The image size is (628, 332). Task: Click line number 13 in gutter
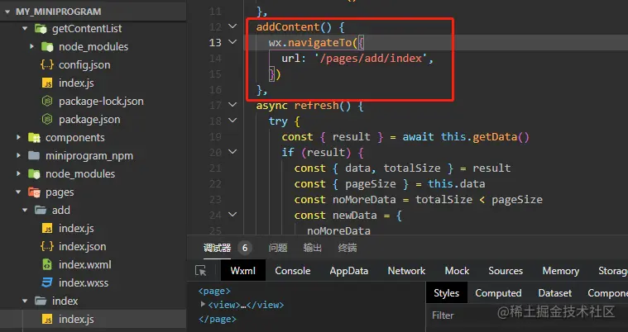[215, 42]
